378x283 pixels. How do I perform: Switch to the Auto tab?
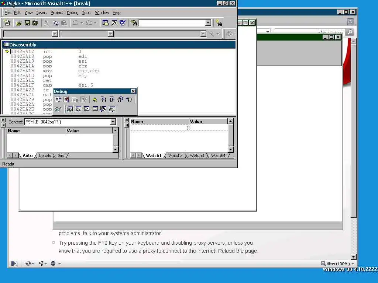pyautogui.click(x=27, y=156)
